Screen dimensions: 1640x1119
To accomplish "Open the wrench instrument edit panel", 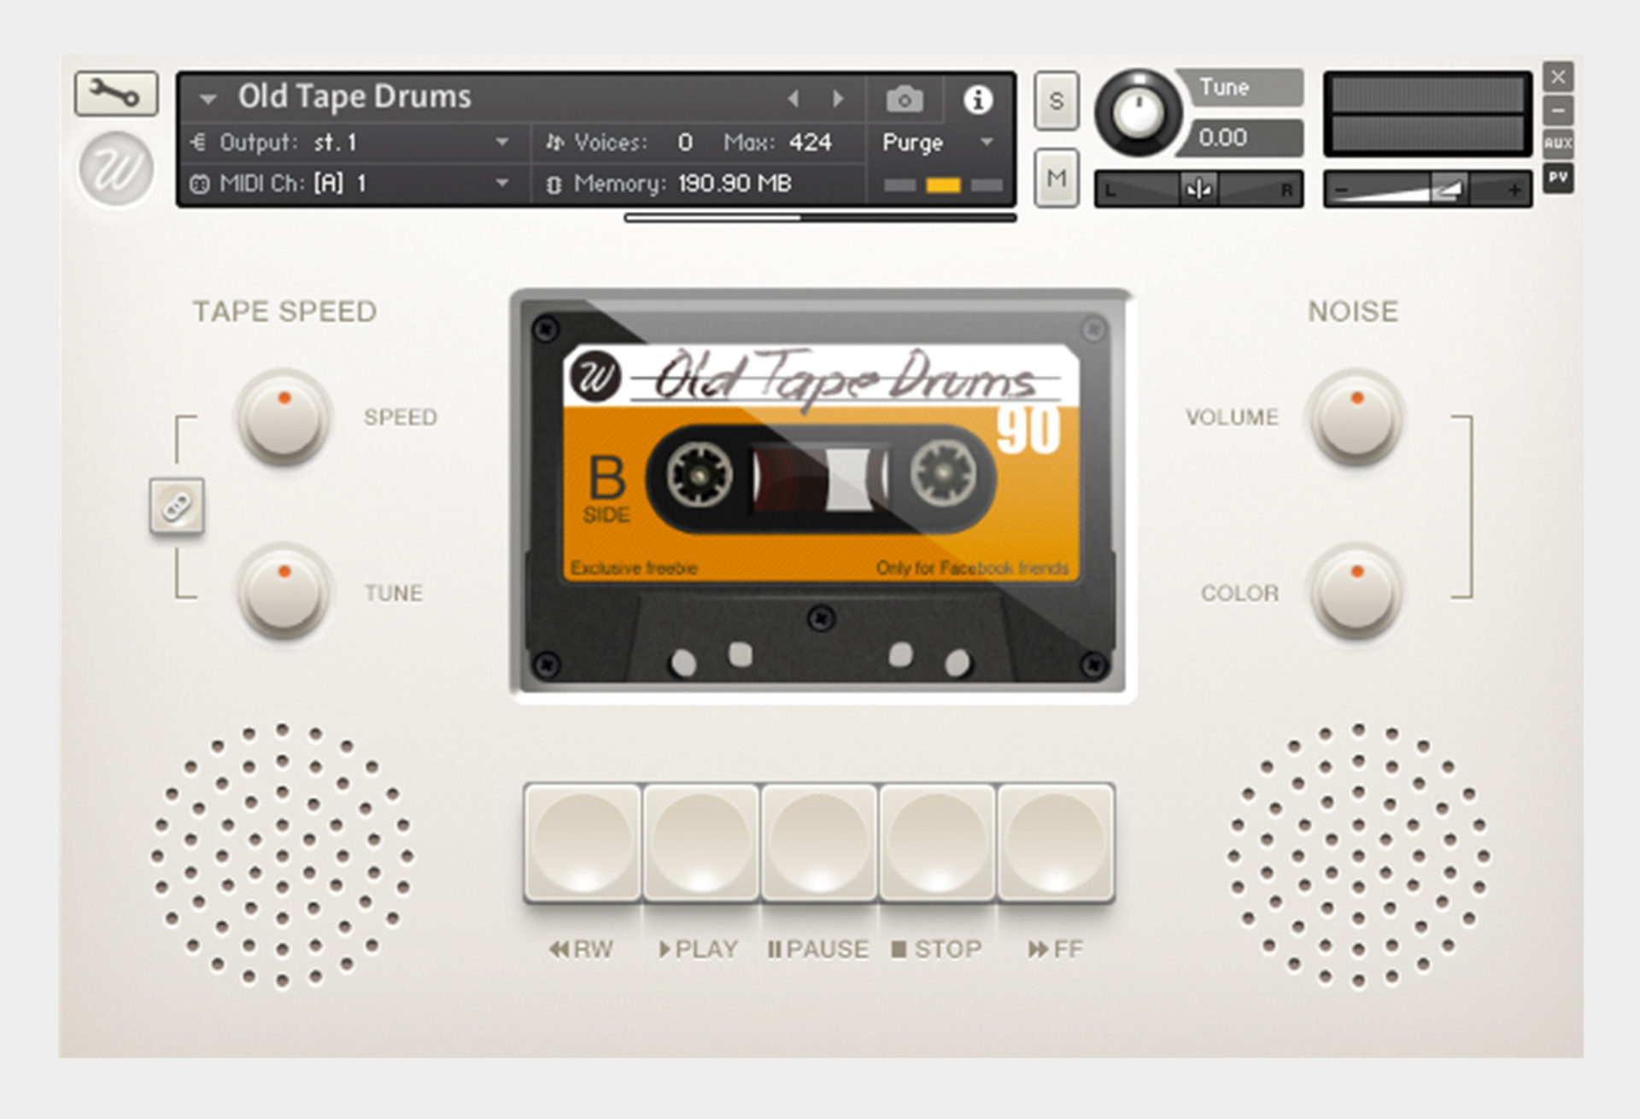I will 118,94.
